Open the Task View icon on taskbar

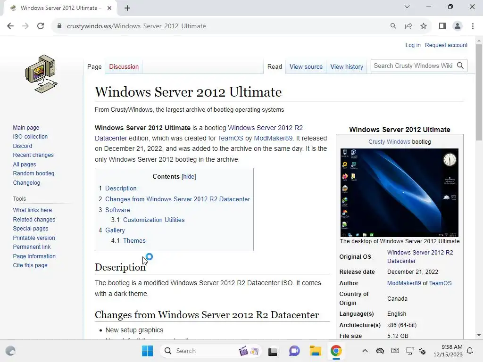273,351
